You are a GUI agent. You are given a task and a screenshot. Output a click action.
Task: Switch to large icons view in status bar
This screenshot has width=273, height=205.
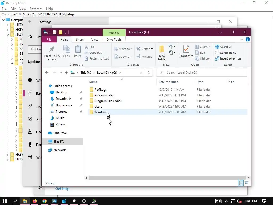(x=247, y=183)
